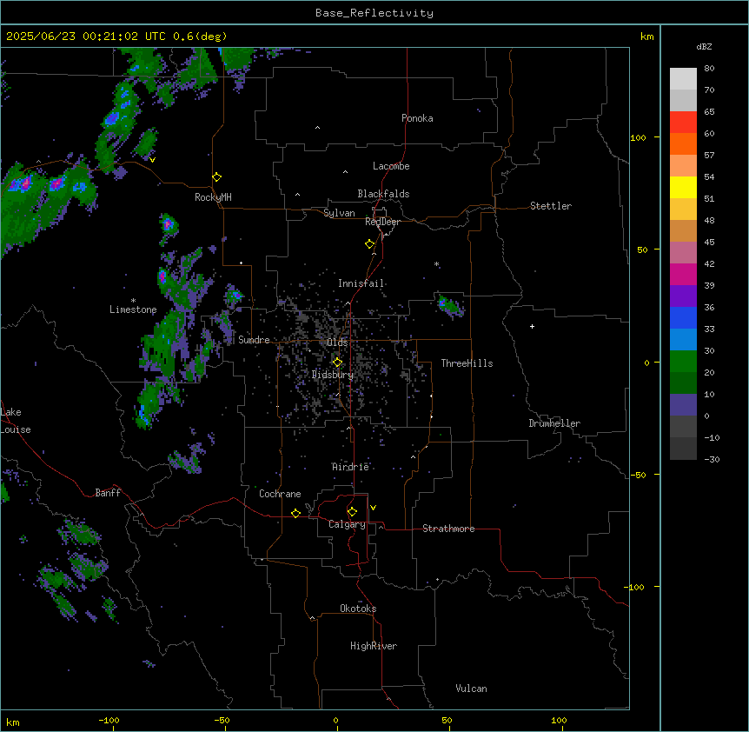Pick the orange 57-60 dBZ legend swatch

click(x=683, y=143)
